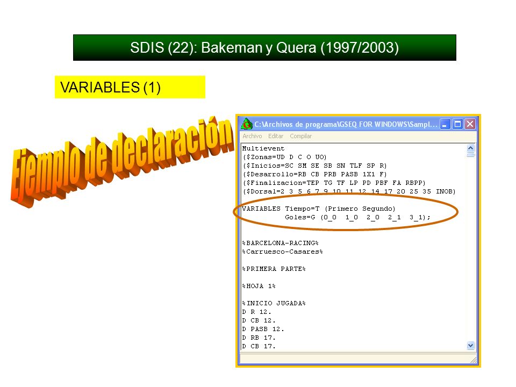516x387 pixels.
Task: Click the scrollbar up arrow
Action: coord(471,148)
